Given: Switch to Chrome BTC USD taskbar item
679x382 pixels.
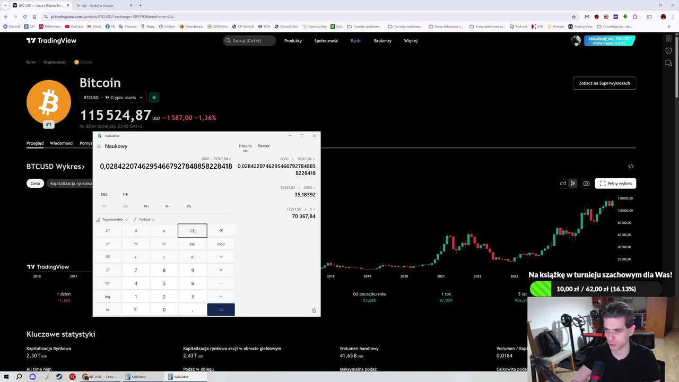Looking at the screenshot, I should coord(100,377).
